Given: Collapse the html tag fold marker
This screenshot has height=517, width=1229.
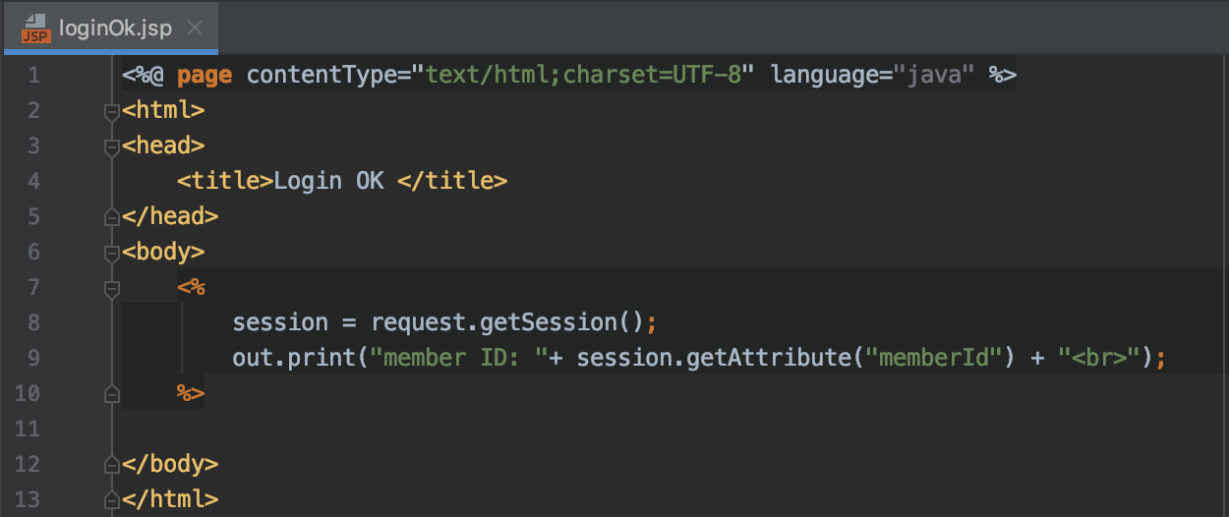Looking at the screenshot, I should pos(111,111).
